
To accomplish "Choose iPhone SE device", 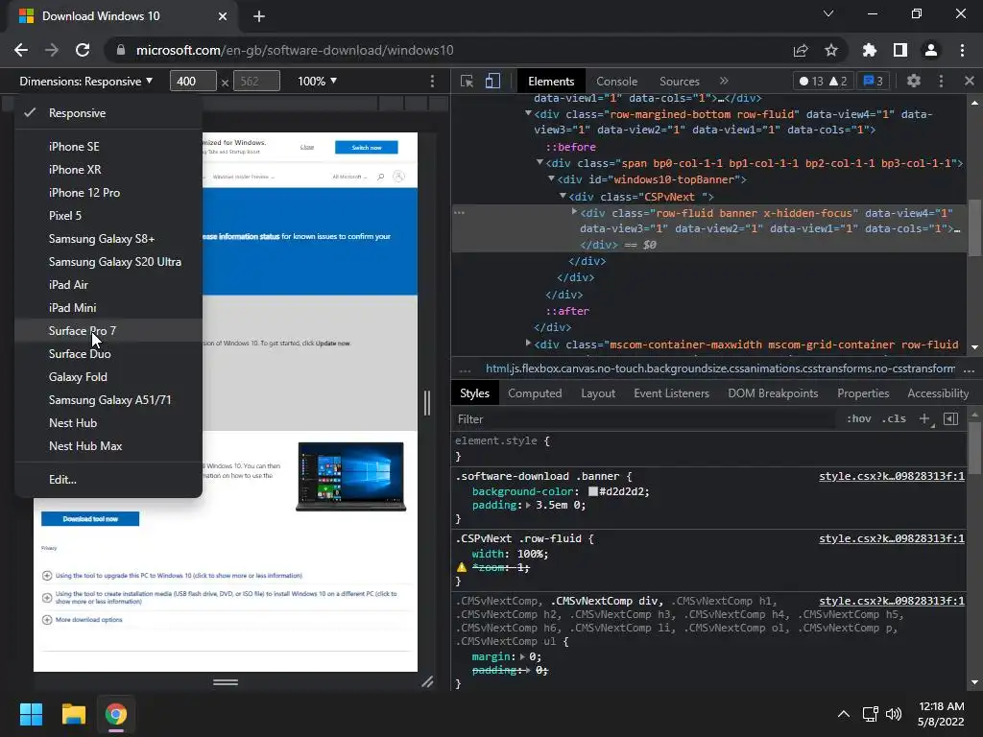I will pos(108,147).
